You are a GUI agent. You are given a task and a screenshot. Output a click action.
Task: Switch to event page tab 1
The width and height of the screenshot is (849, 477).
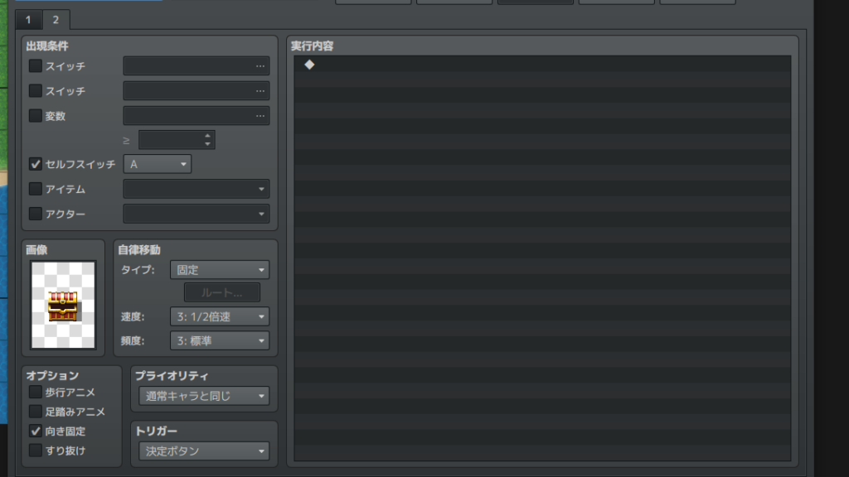[28, 20]
